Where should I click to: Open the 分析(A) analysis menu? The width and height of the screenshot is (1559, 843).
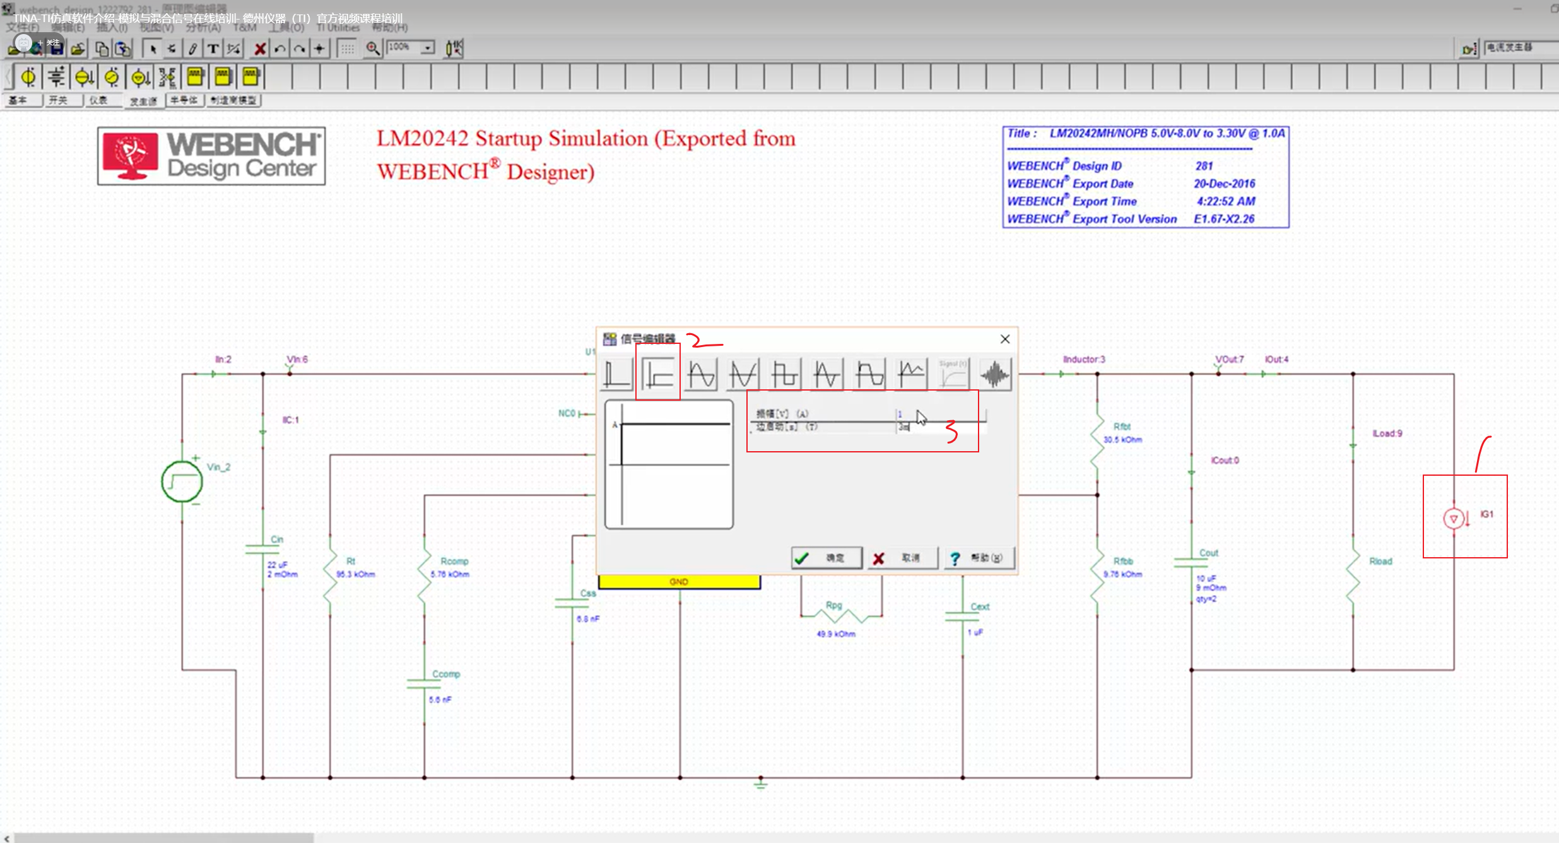pos(203,28)
